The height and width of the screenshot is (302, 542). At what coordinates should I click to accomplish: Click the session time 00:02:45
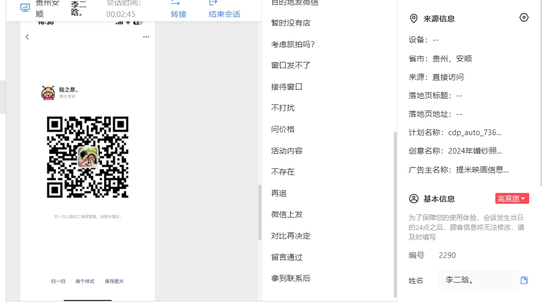[121, 14]
